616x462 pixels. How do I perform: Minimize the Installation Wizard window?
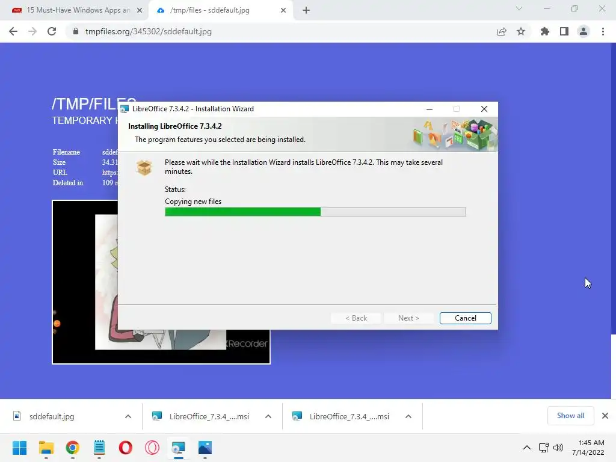(430, 109)
